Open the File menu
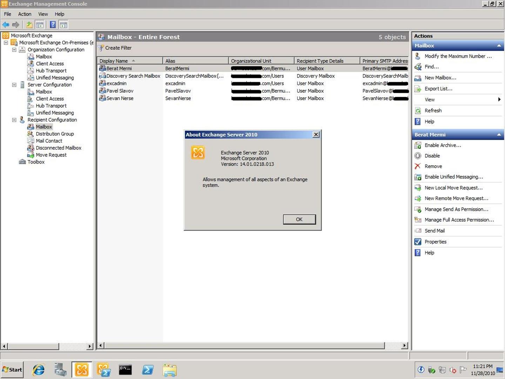The image size is (505, 379). click(x=7, y=14)
